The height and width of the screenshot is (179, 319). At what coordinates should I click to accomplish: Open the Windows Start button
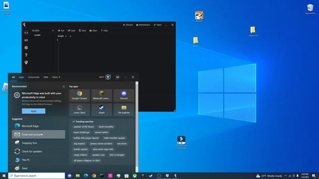[x=4, y=176]
